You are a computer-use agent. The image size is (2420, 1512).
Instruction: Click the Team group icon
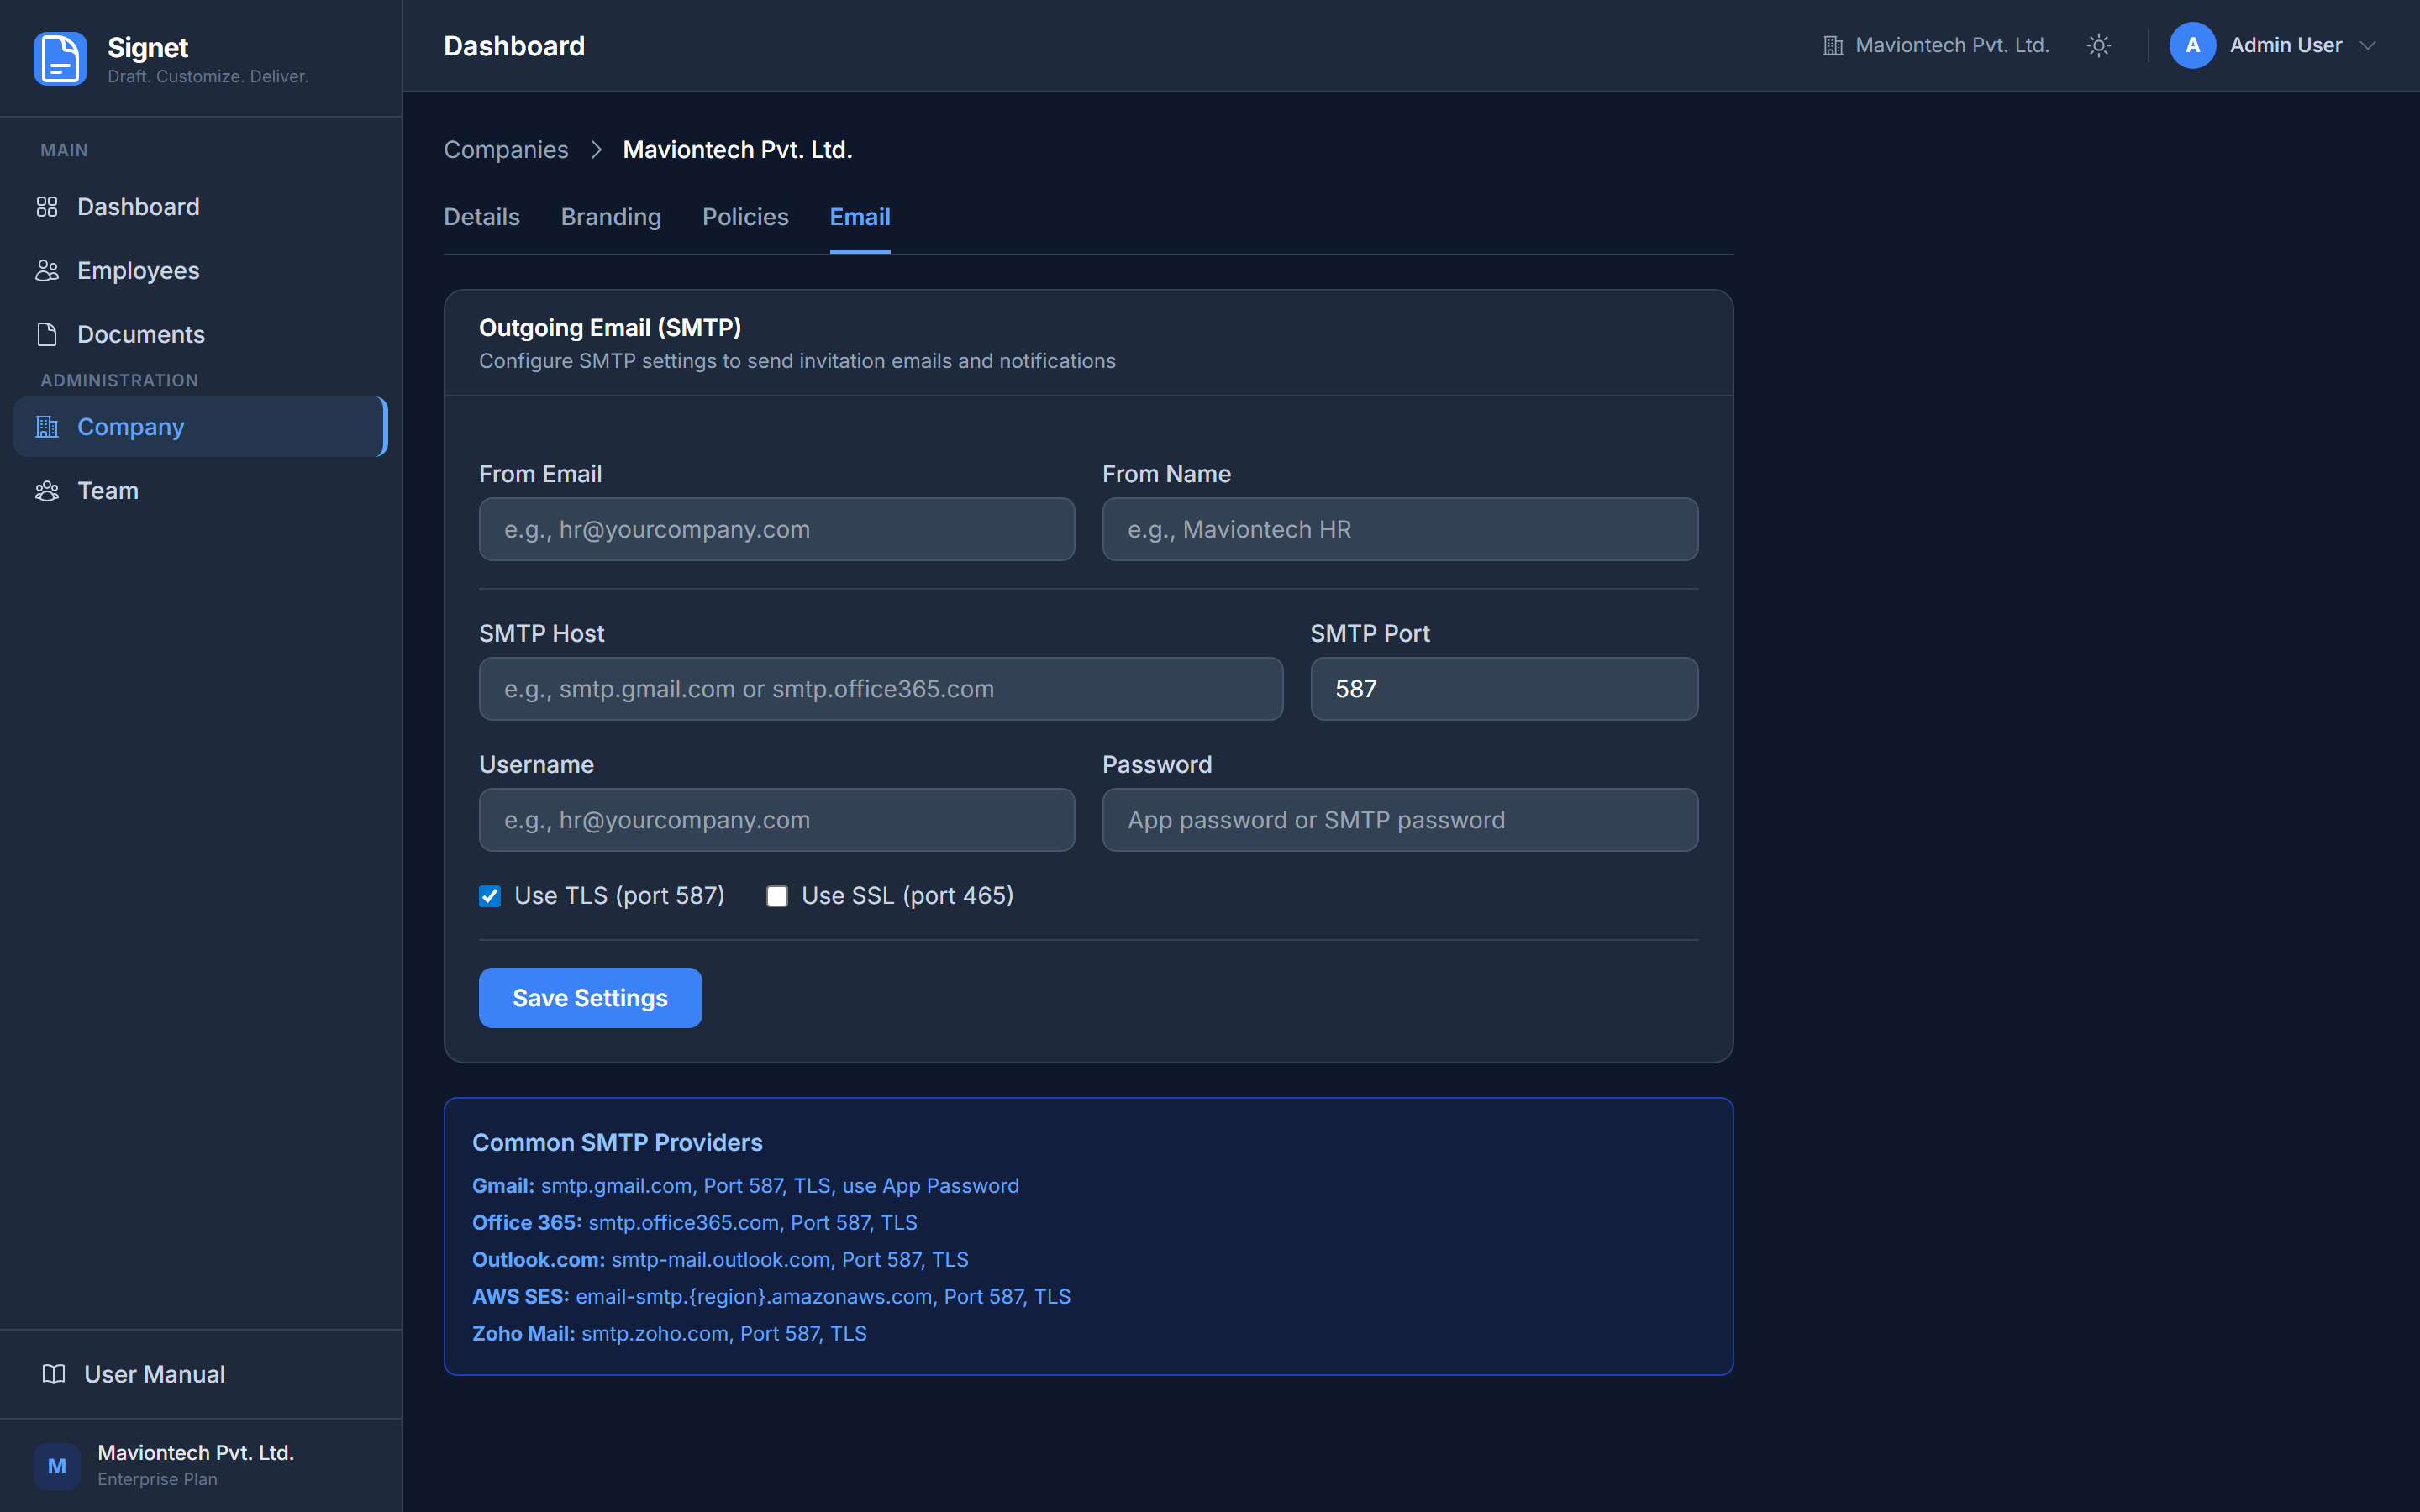[x=47, y=491]
